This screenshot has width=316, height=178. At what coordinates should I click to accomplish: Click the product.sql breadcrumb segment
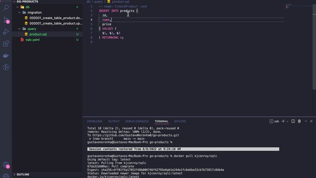[120, 1]
